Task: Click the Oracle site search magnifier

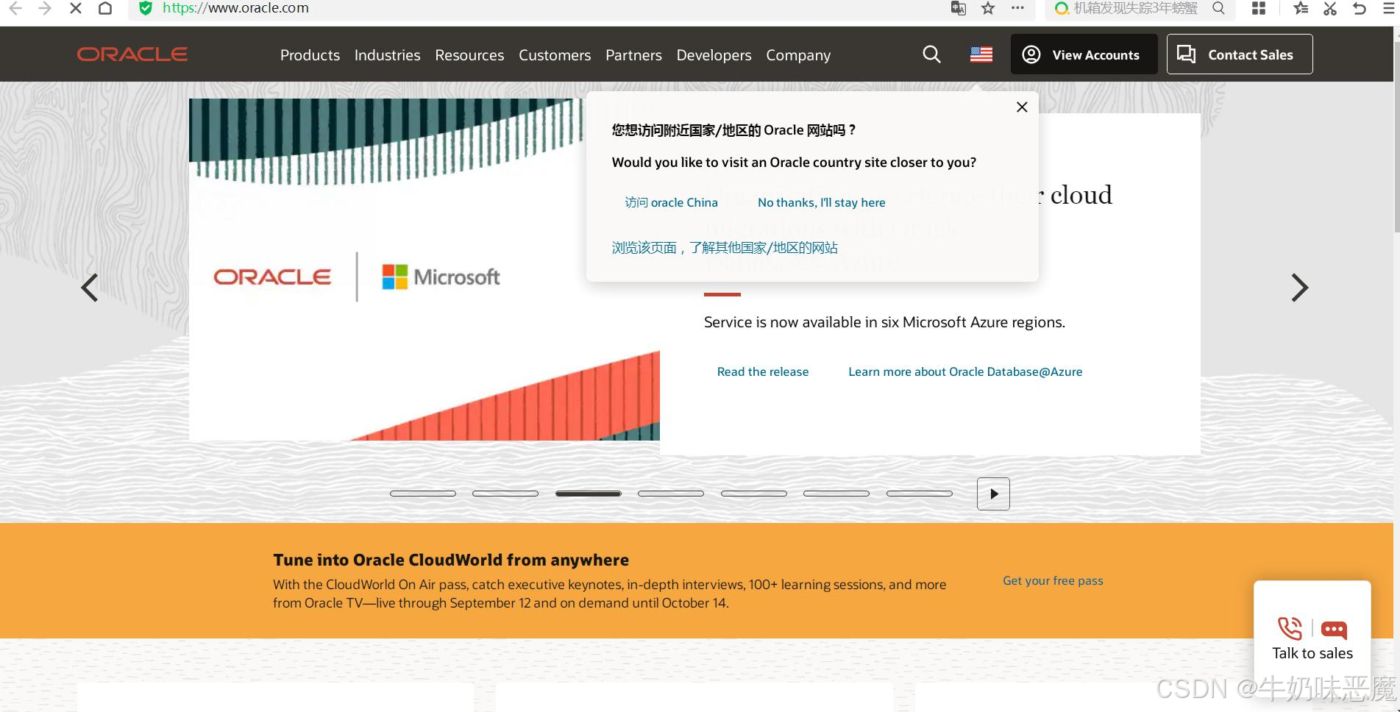Action: tap(931, 54)
